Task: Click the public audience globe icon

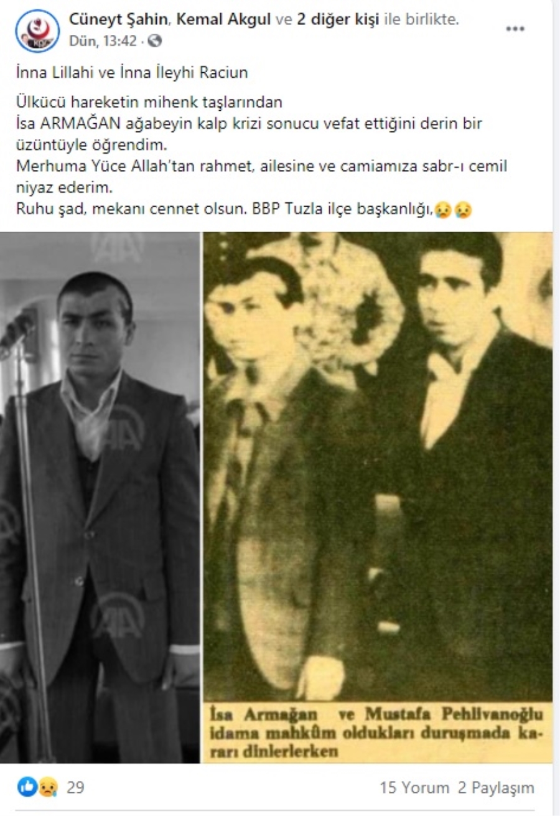Action: tap(156, 41)
